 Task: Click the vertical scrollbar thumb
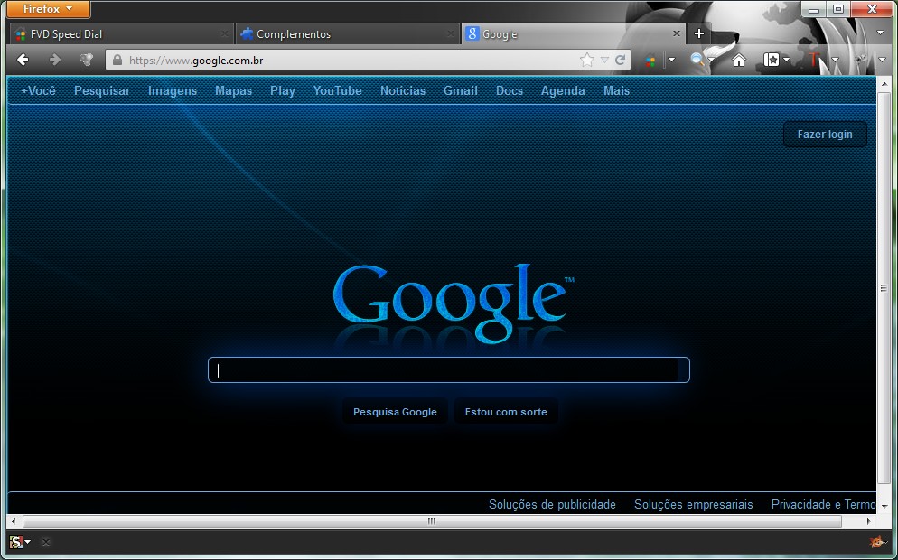coord(884,288)
